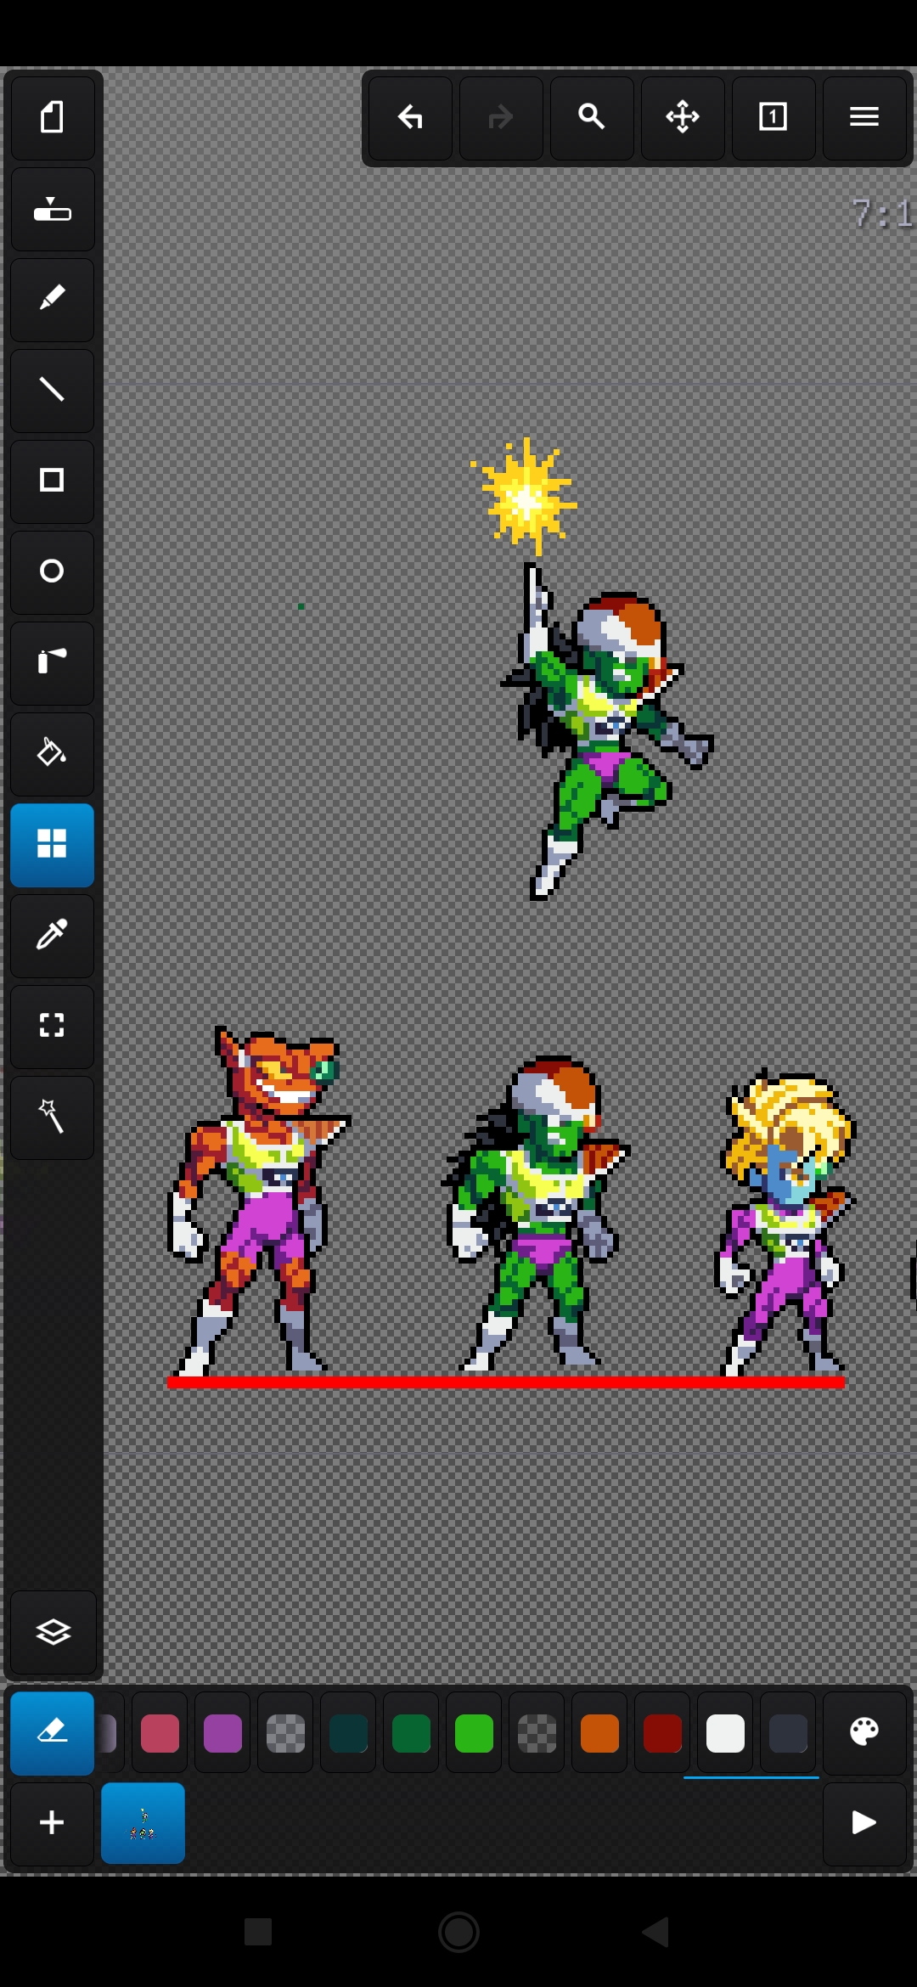The image size is (917, 1987).
Task: Open the new file document icon
Action: [52, 117]
